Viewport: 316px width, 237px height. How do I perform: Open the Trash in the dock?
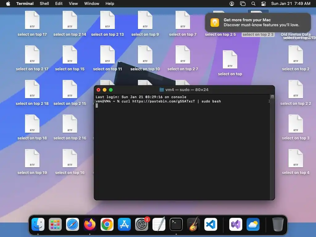278,224
